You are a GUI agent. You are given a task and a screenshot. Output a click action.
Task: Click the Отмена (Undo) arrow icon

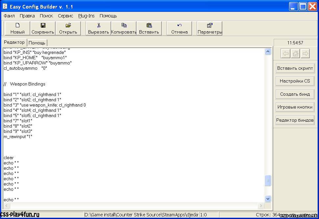[179, 25]
